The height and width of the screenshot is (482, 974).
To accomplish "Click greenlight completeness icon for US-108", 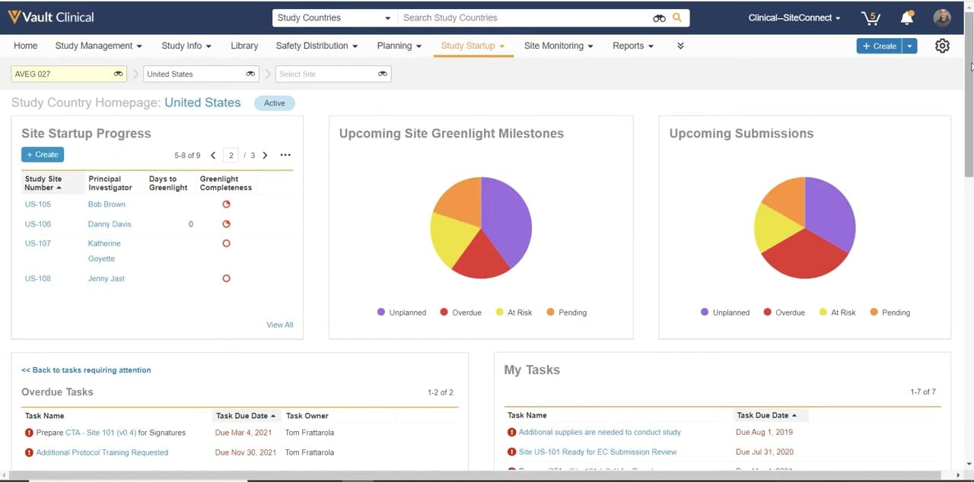I will (226, 278).
